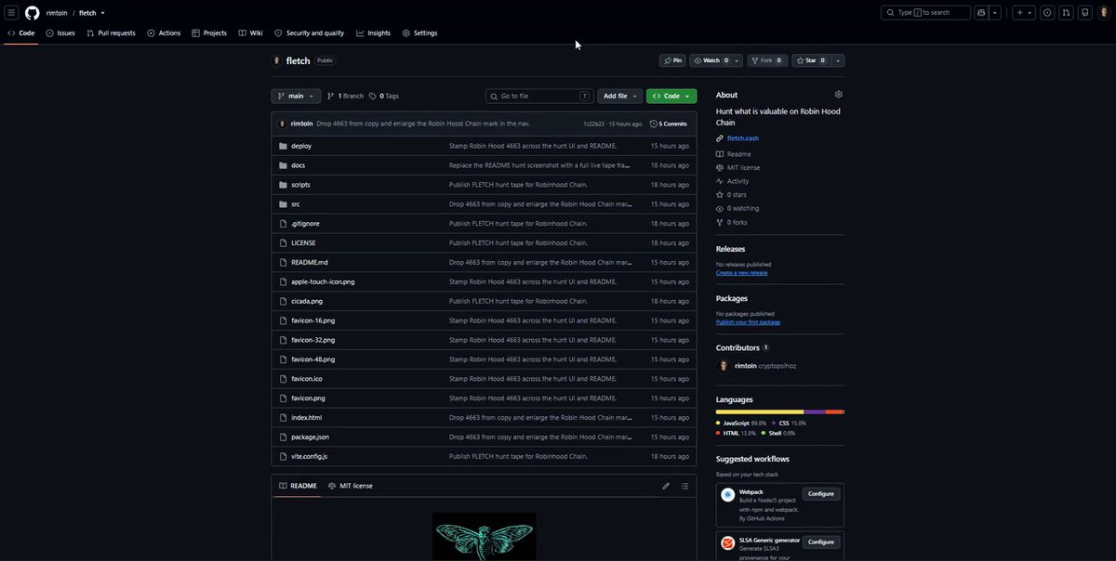Go to the Insights tab
The image size is (1116, 561).
pos(373,33)
